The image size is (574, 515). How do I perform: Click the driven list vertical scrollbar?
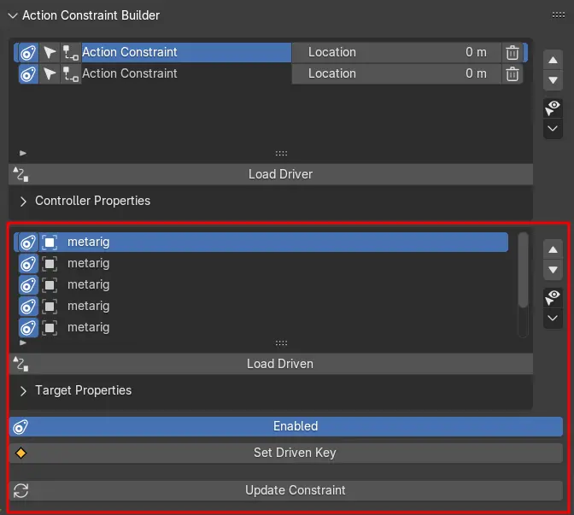click(524, 270)
